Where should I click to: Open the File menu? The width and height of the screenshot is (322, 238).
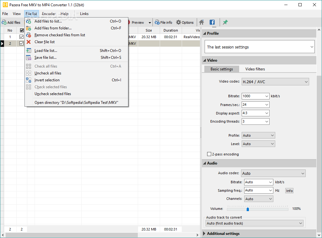tap(5, 14)
